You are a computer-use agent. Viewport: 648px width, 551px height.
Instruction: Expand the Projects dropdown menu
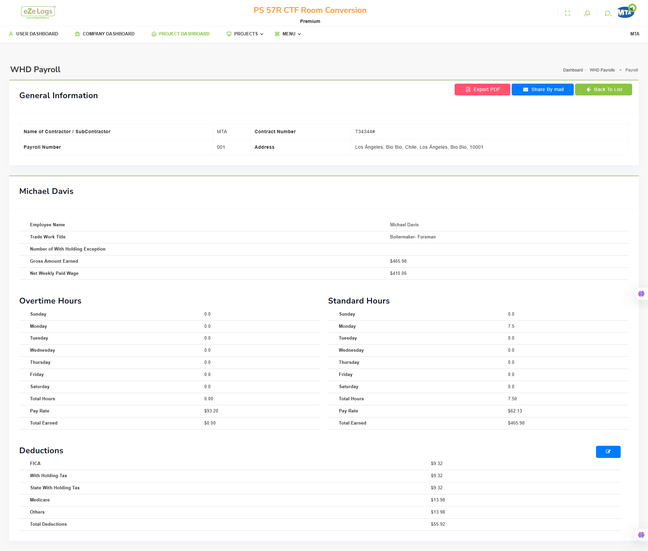(245, 34)
